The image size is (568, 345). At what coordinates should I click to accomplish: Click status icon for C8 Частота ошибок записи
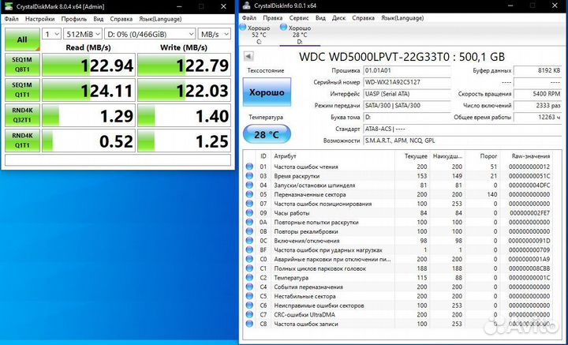[x=249, y=324]
